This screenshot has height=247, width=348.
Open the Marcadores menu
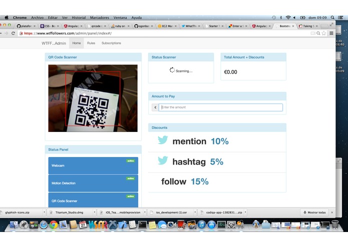tap(100, 17)
